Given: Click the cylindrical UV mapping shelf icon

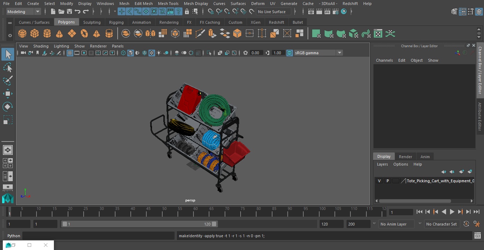Looking at the screenshot, I should 329,34.
